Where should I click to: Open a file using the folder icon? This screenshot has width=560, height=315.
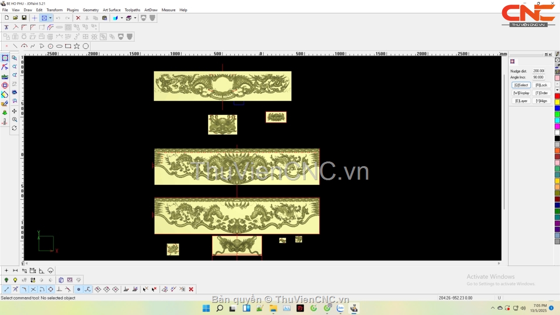[x=15, y=18]
